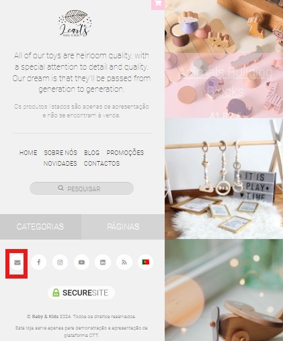Viewport: 283px width, 341px height.
Task: Open the pink shopping cart icon
Action: (x=158, y=4)
